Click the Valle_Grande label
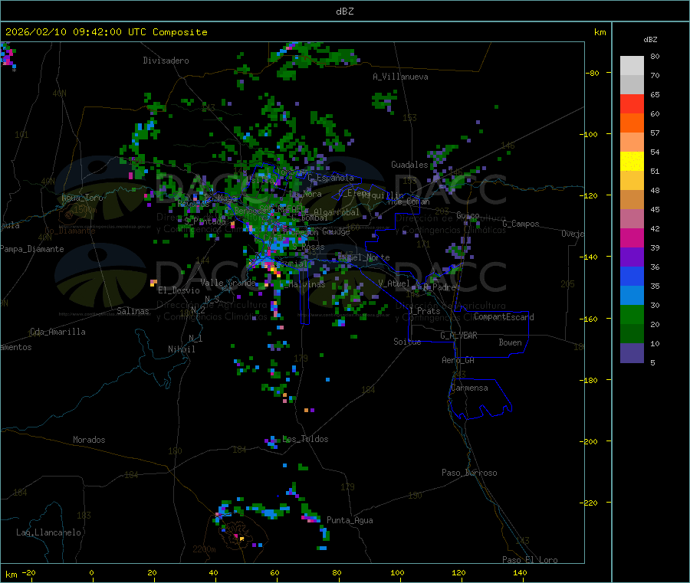690x583 pixels. [x=228, y=282]
